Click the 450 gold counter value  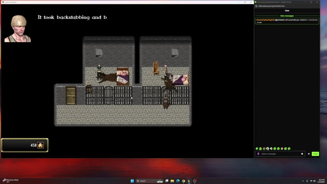pyautogui.click(x=33, y=145)
